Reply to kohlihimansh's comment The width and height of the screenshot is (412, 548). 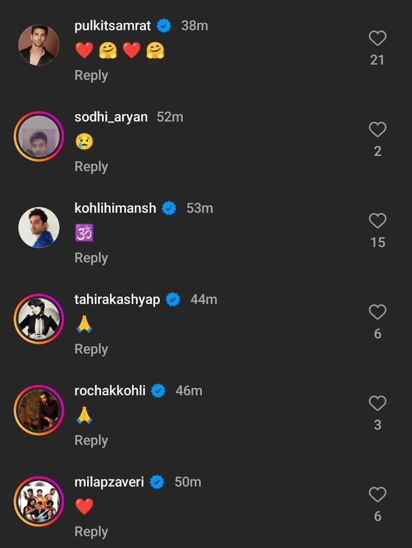click(91, 257)
